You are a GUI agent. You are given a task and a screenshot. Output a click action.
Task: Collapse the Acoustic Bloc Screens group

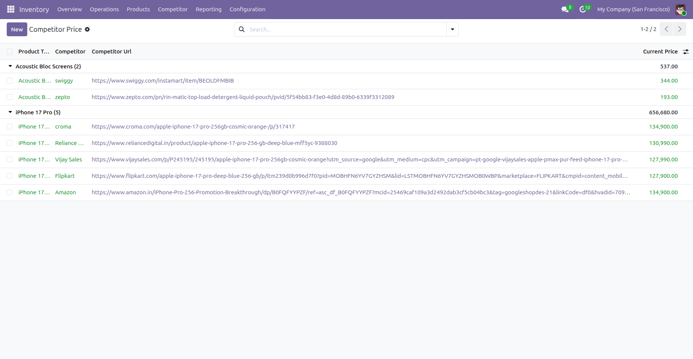pos(10,66)
